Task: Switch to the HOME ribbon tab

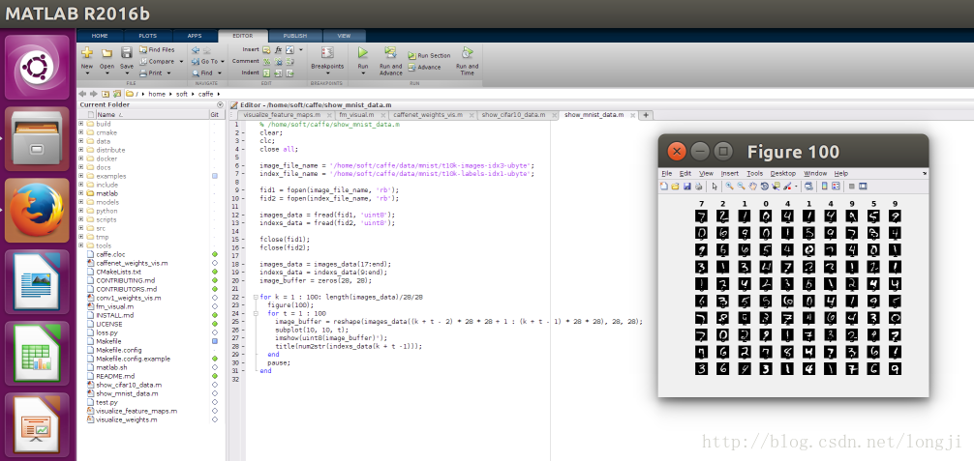Action: tap(100, 36)
